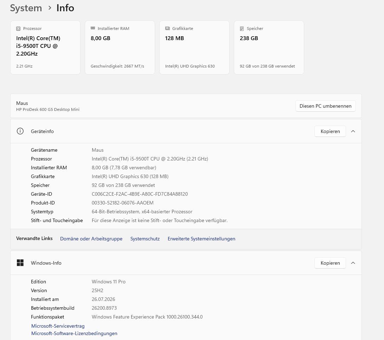Click the PC name Maus above HP ProDesk
Viewport: 384px width, 340px height.
coord(22,103)
